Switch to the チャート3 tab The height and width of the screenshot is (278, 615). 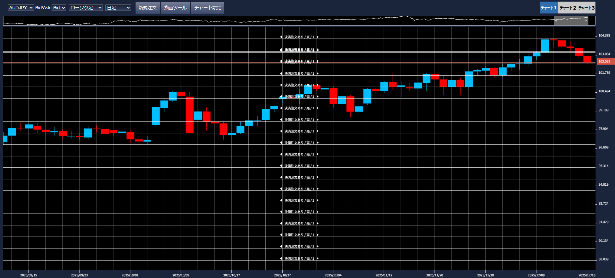coord(586,8)
